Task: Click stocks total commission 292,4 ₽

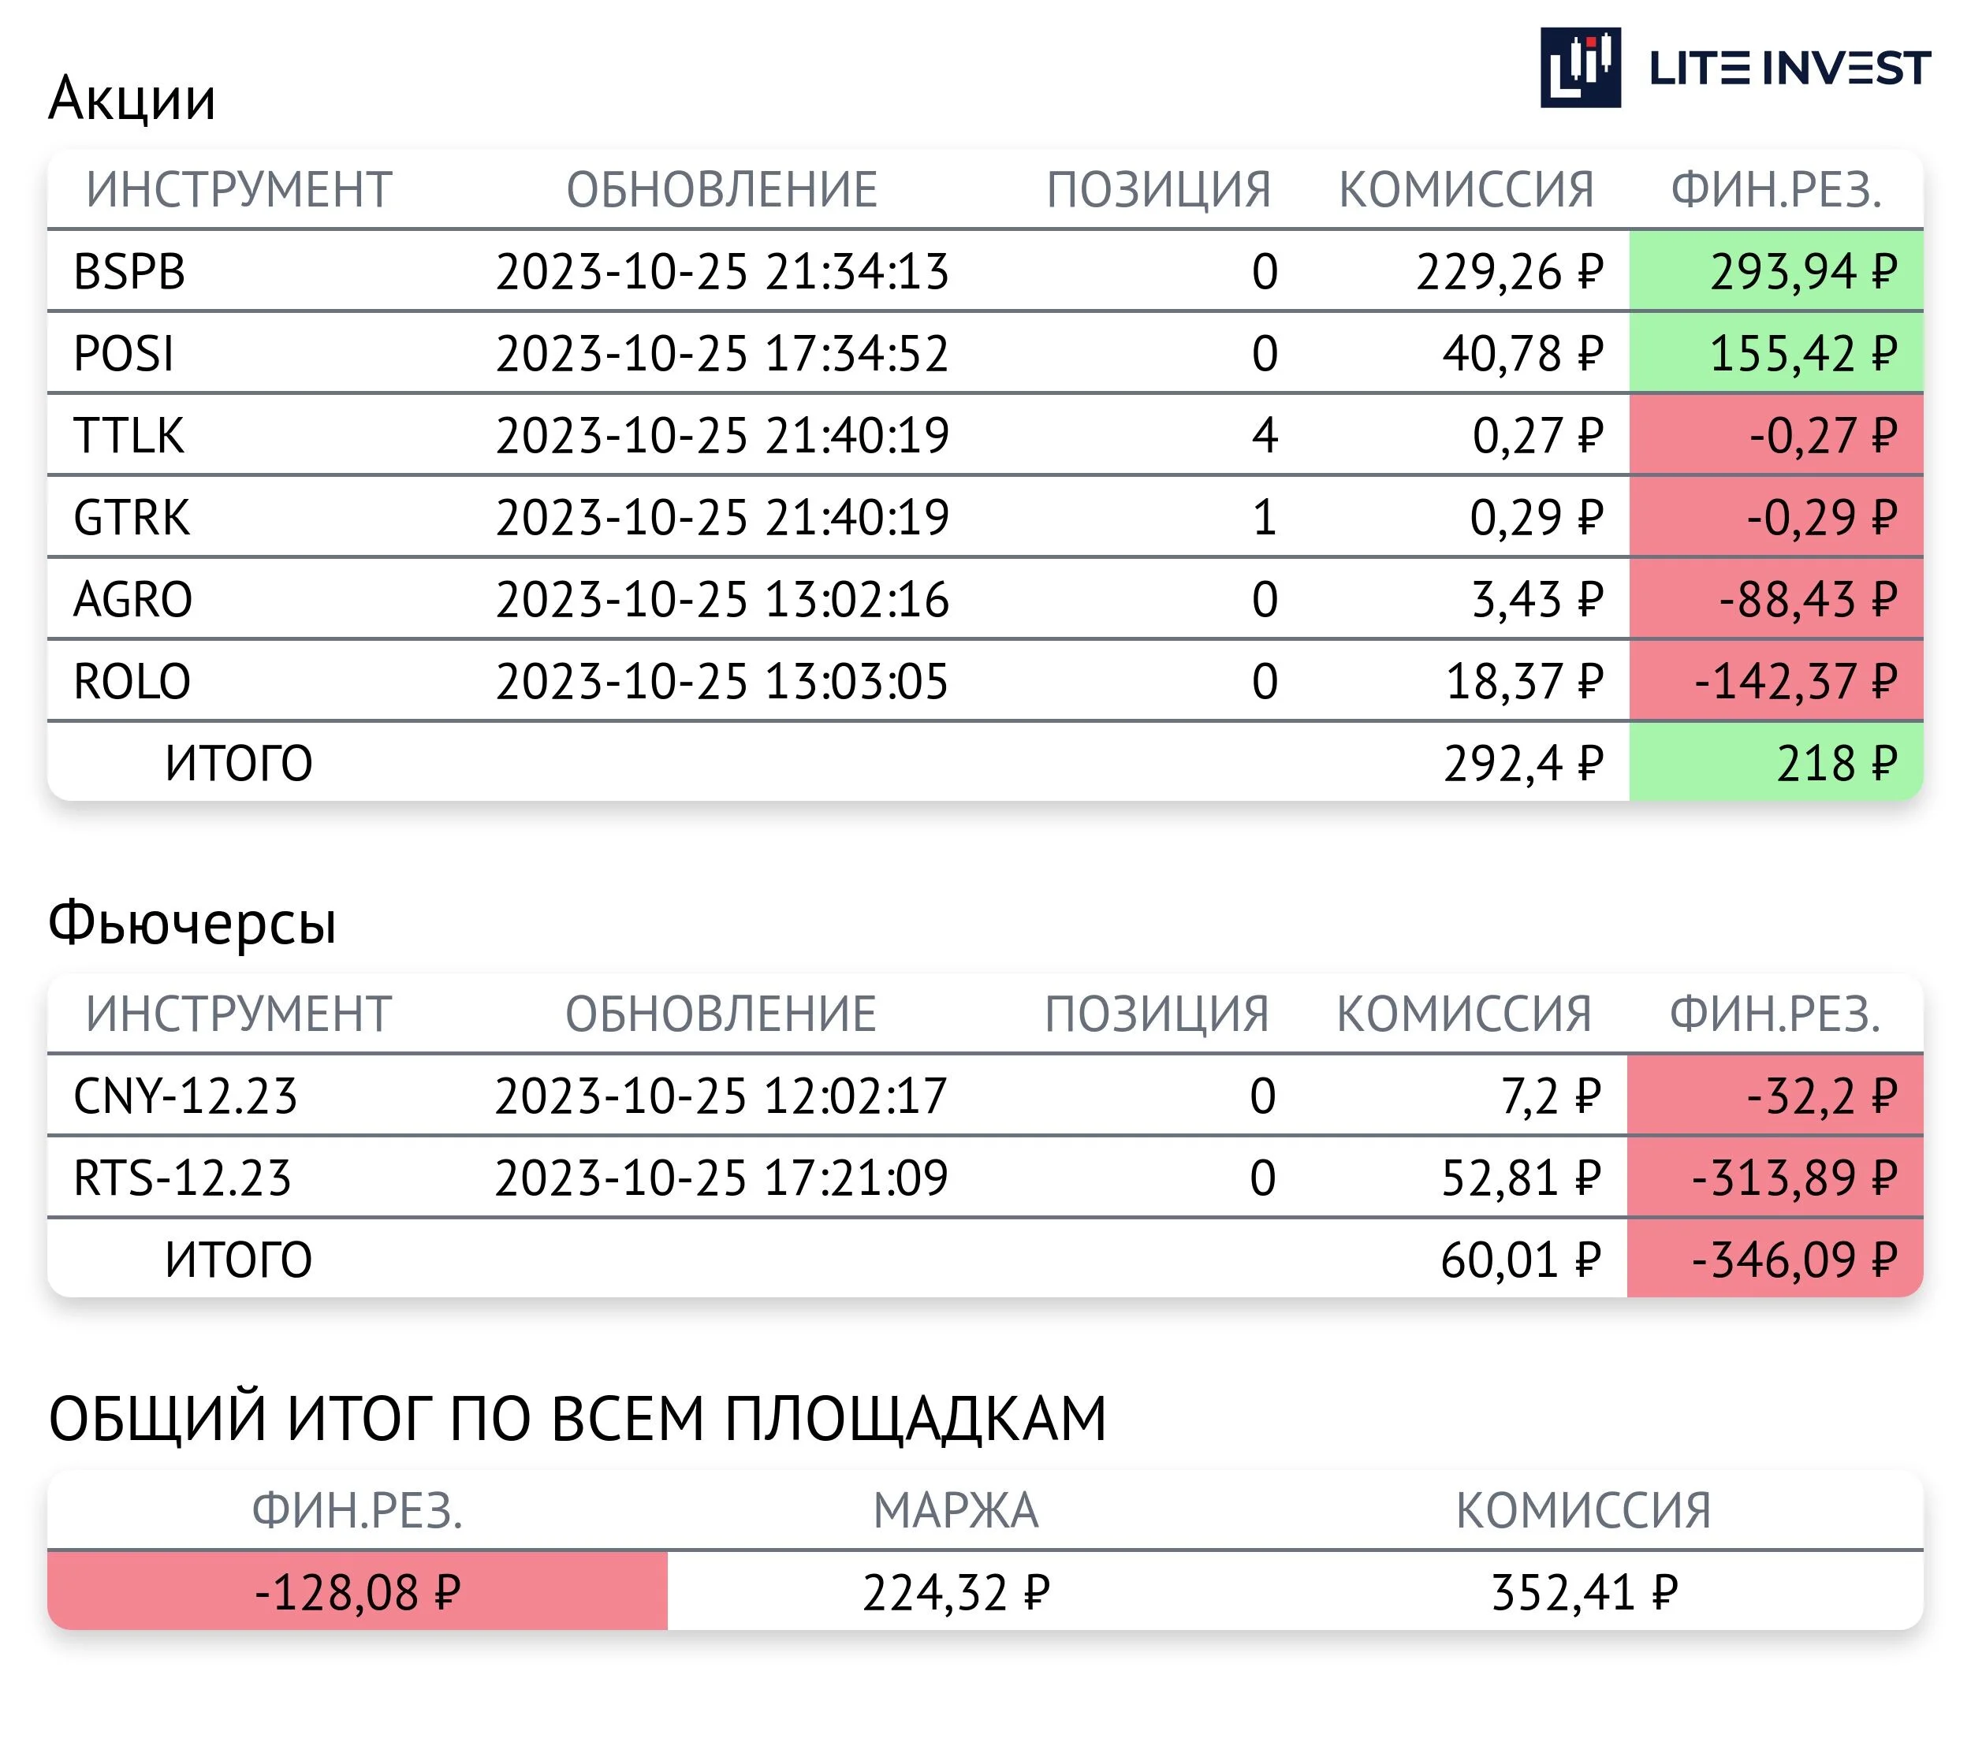Action: [1523, 764]
